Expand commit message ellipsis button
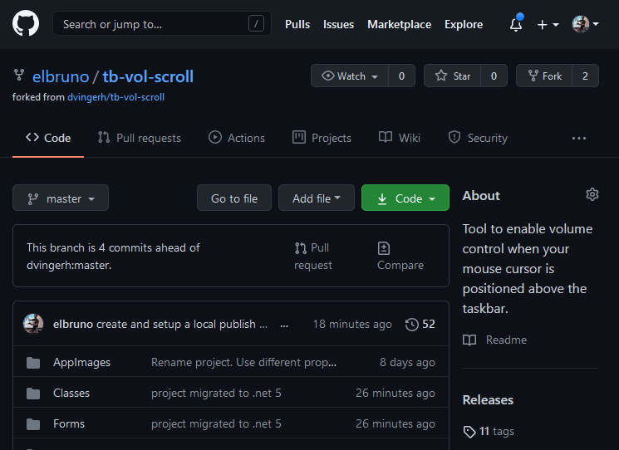This screenshot has width=619, height=450. point(285,325)
